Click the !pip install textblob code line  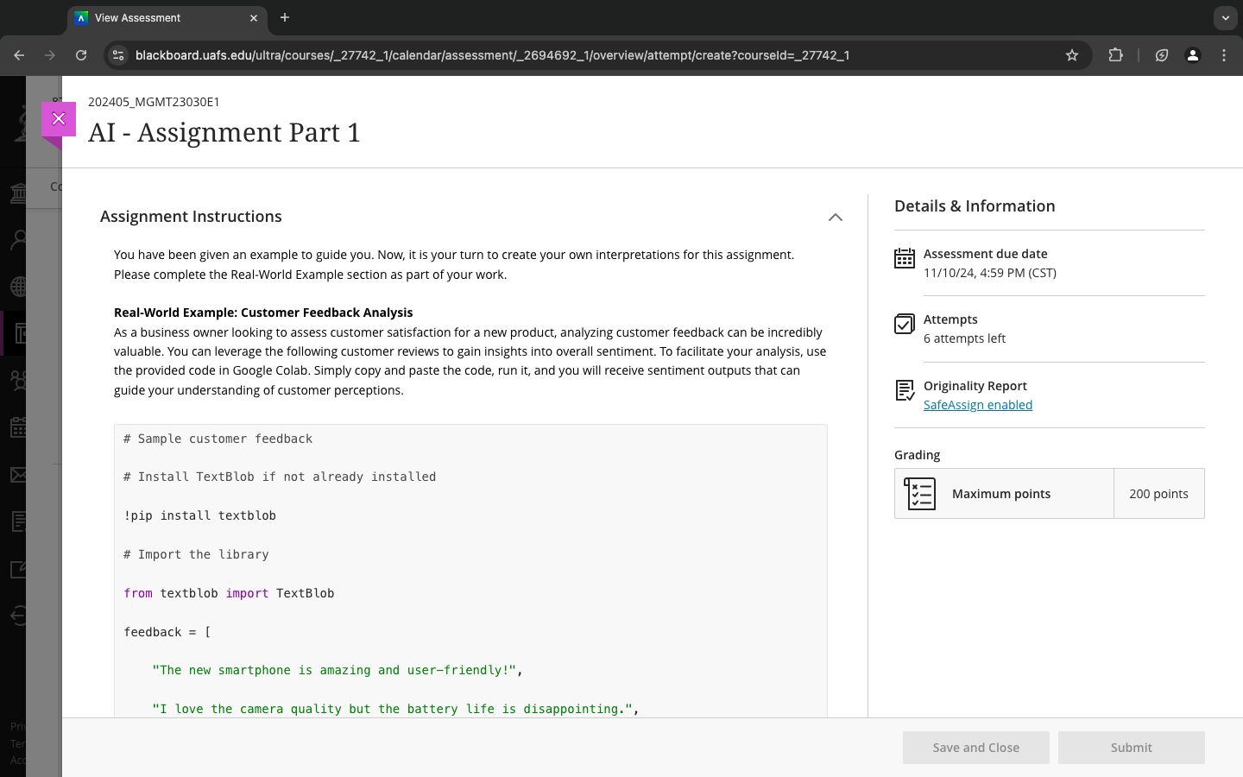(x=199, y=515)
